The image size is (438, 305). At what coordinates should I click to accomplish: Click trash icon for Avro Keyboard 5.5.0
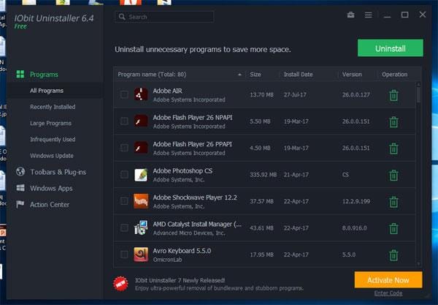point(394,255)
